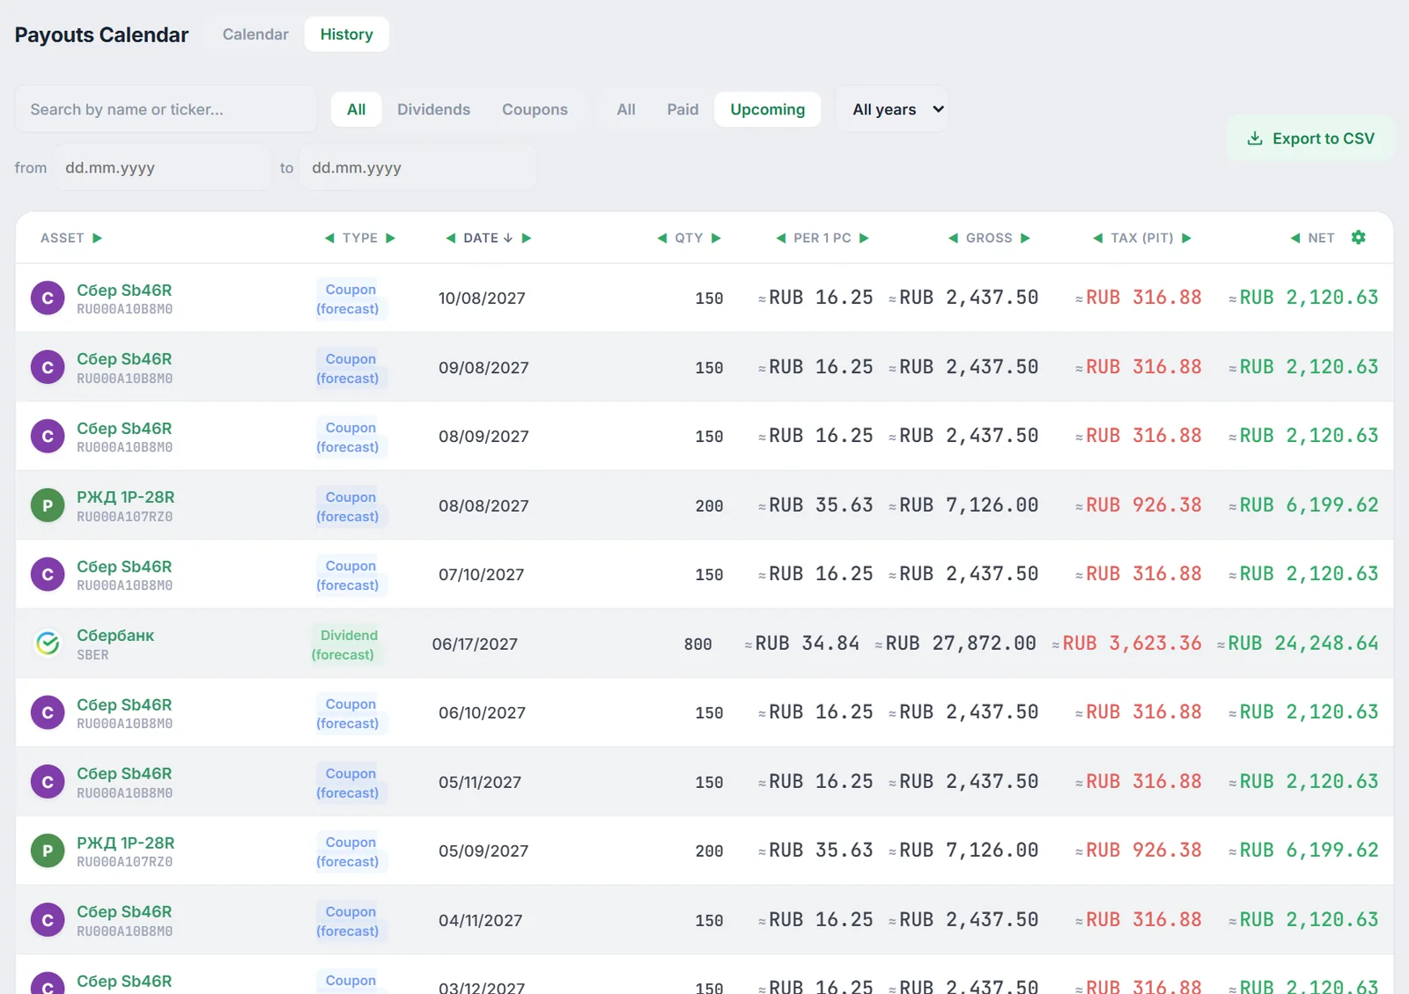The image size is (1409, 994).
Task: Click right arrow after GROSS header
Action: (1025, 238)
